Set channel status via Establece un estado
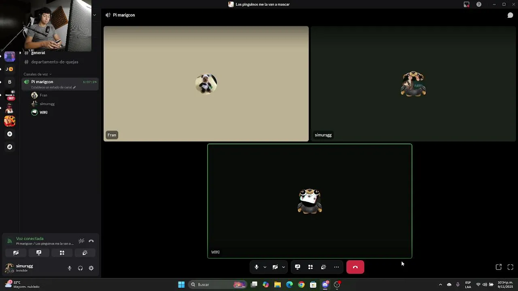The height and width of the screenshot is (291, 518). coord(53,87)
